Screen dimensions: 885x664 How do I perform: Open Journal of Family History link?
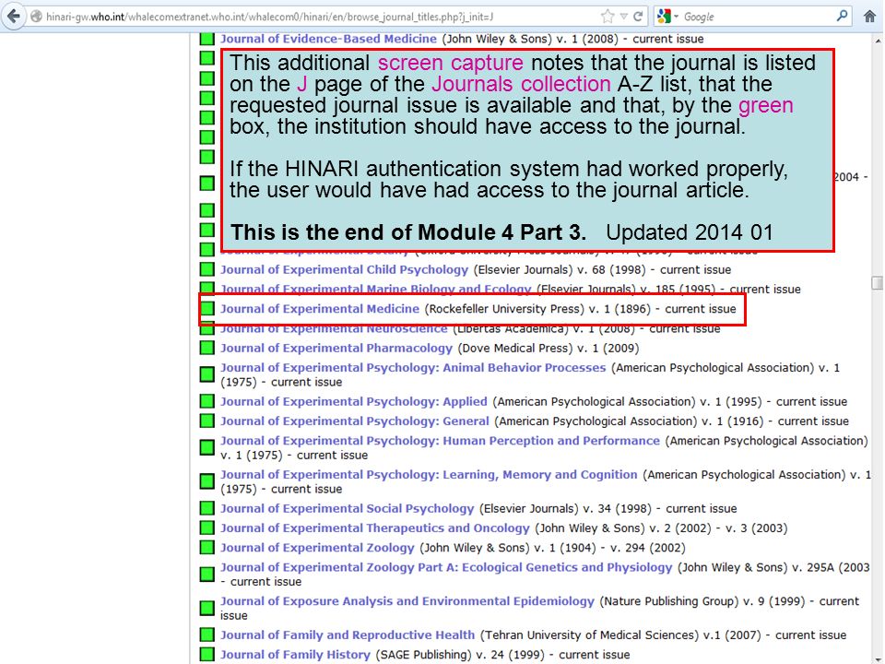point(295,655)
